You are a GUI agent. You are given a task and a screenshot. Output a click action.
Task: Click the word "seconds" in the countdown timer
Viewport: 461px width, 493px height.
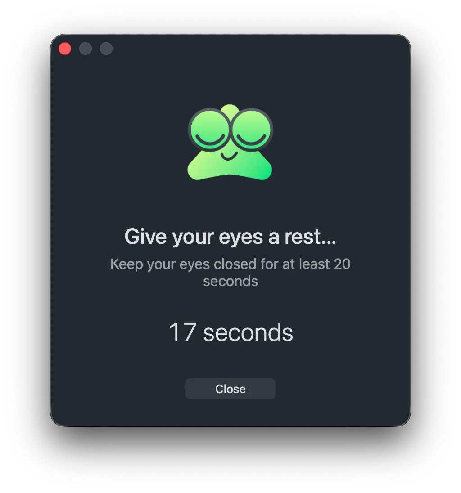[x=248, y=333]
